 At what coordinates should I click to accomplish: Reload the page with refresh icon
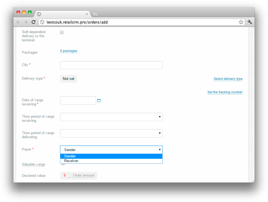(x=33, y=22)
